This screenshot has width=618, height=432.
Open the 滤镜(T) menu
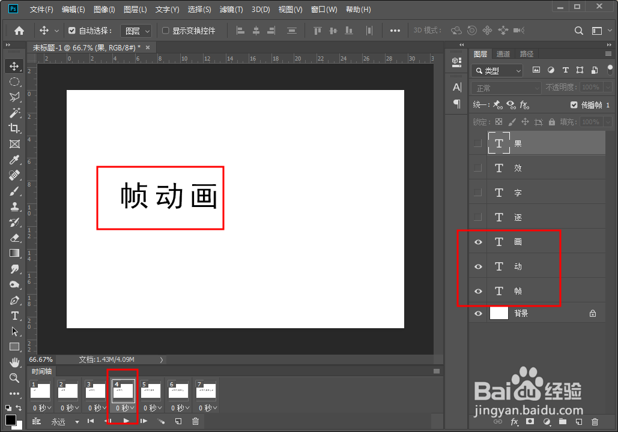tap(231, 10)
